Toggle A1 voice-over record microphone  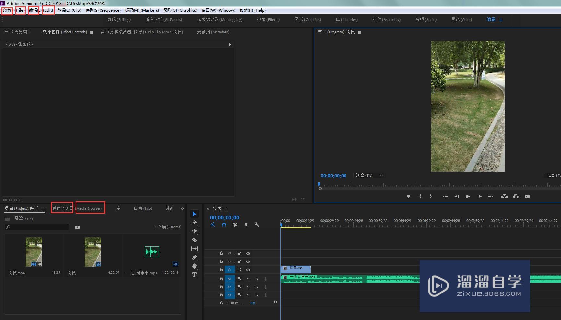click(265, 279)
